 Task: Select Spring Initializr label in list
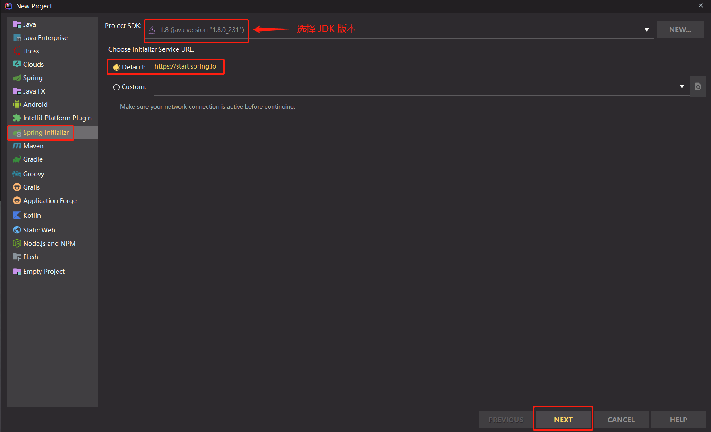pos(46,133)
